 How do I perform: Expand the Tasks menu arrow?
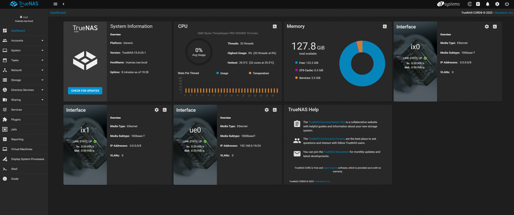[x=42, y=60]
